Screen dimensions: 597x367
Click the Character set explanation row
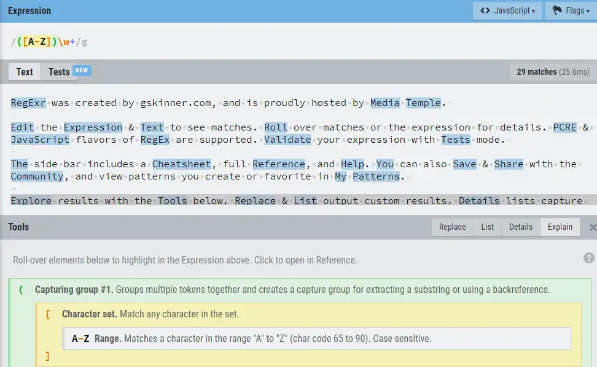point(89,314)
